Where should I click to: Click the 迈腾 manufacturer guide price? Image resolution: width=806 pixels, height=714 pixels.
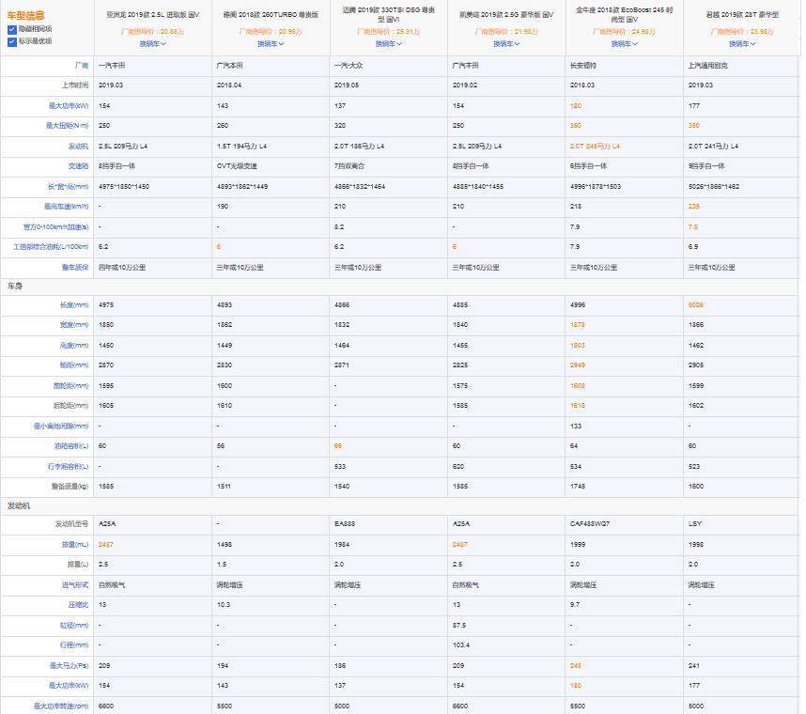pos(388,32)
